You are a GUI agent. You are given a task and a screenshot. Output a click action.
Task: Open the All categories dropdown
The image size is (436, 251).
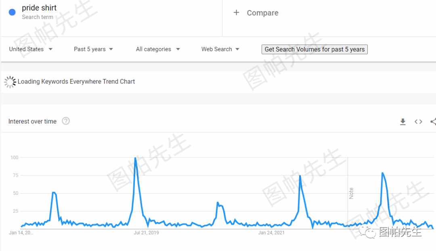coord(158,49)
